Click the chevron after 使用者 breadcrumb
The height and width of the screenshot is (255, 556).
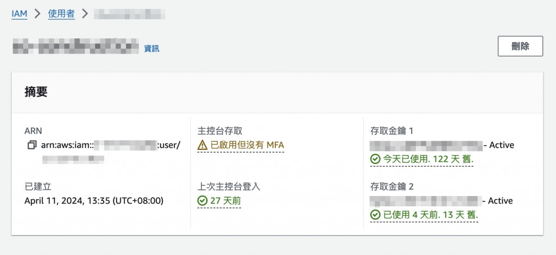click(85, 14)
